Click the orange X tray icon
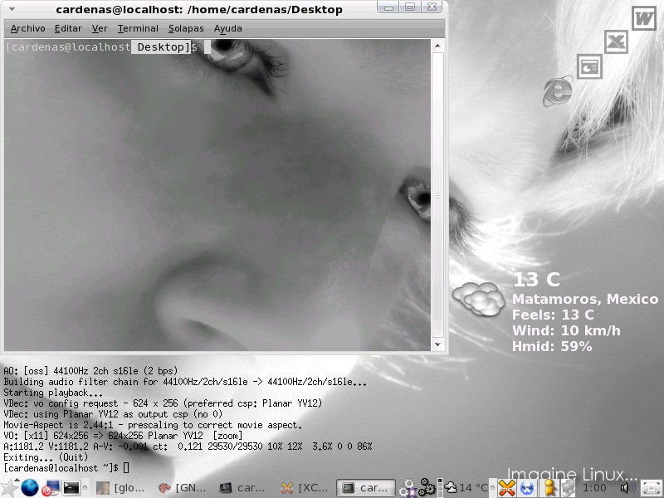The image size is (664, 498). click(506, 488)
